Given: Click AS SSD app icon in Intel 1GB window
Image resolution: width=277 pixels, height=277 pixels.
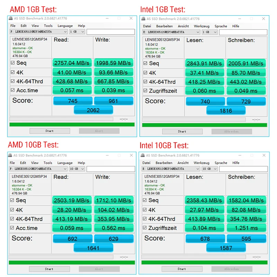Looking at the screenshot, I should coord(143,19).
